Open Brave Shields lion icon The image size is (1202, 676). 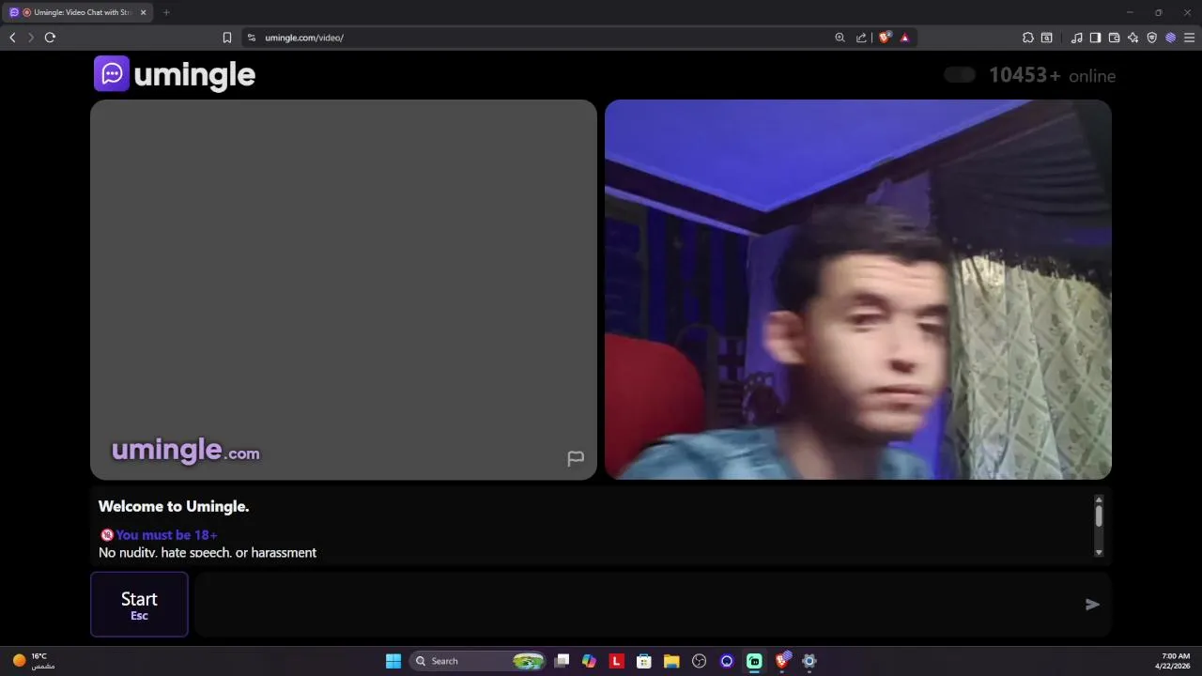point(885,38)
